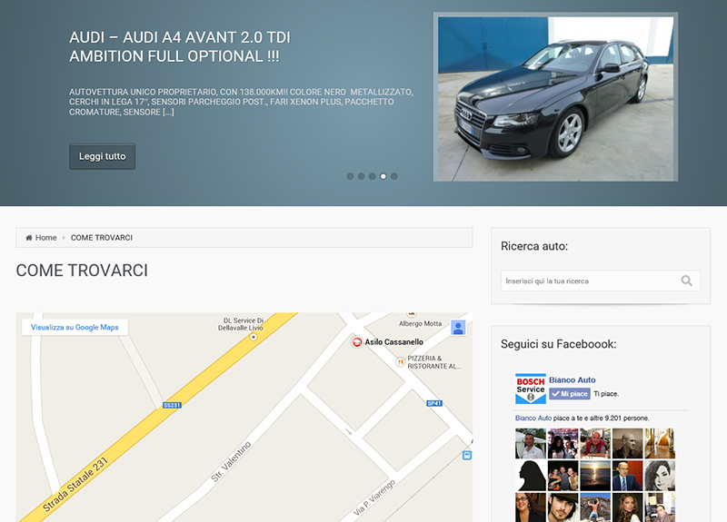This screenshot has width=727, height=522.
Task: Click the COME TROVARCI page heading
Action: [82, 271]
